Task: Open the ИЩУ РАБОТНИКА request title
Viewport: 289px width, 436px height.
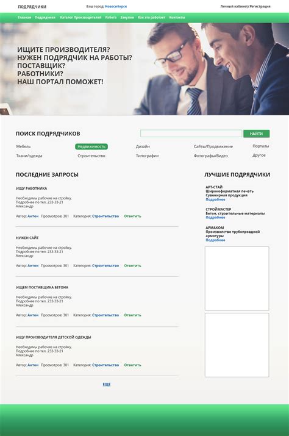Action: [32, 188]
